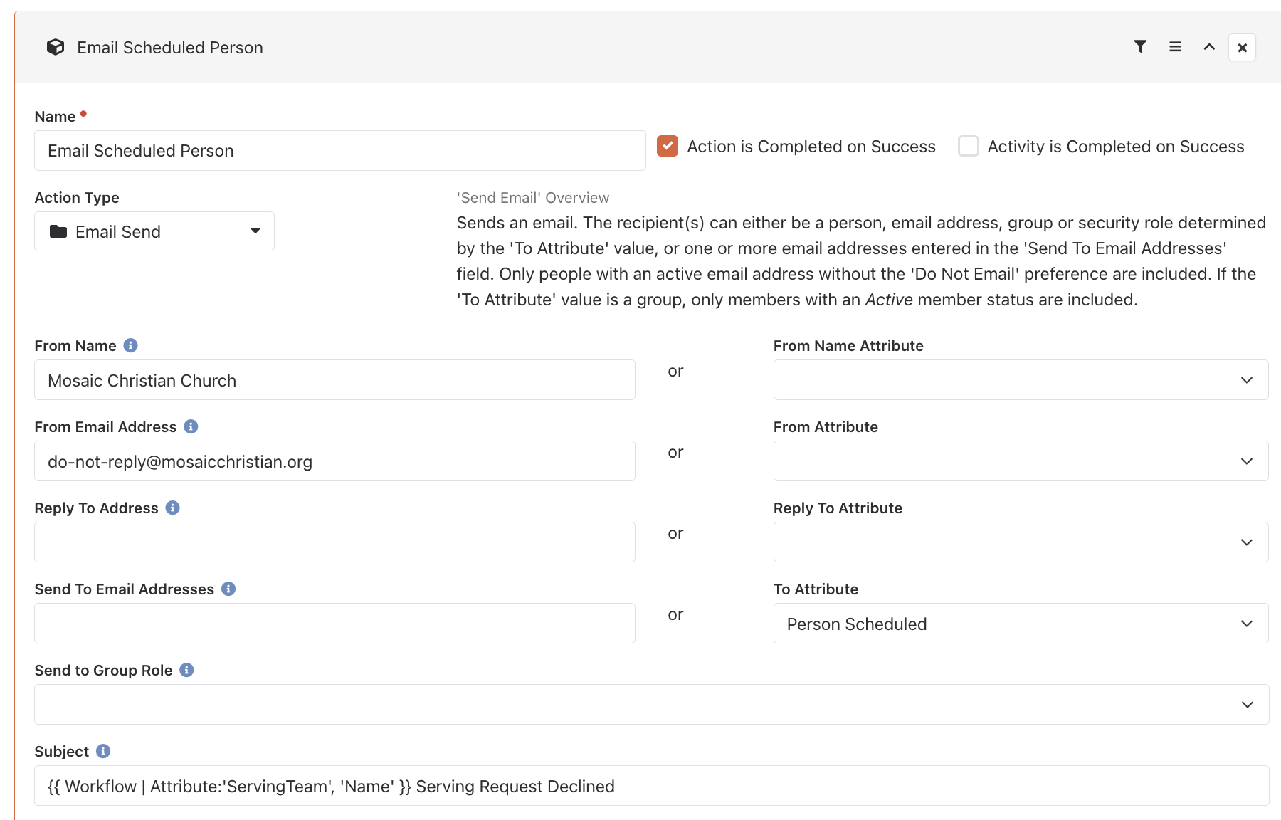Enable Activity is Completed on Success checkbox
Viewport: 1281px width, 820px height.
(969, 146)
